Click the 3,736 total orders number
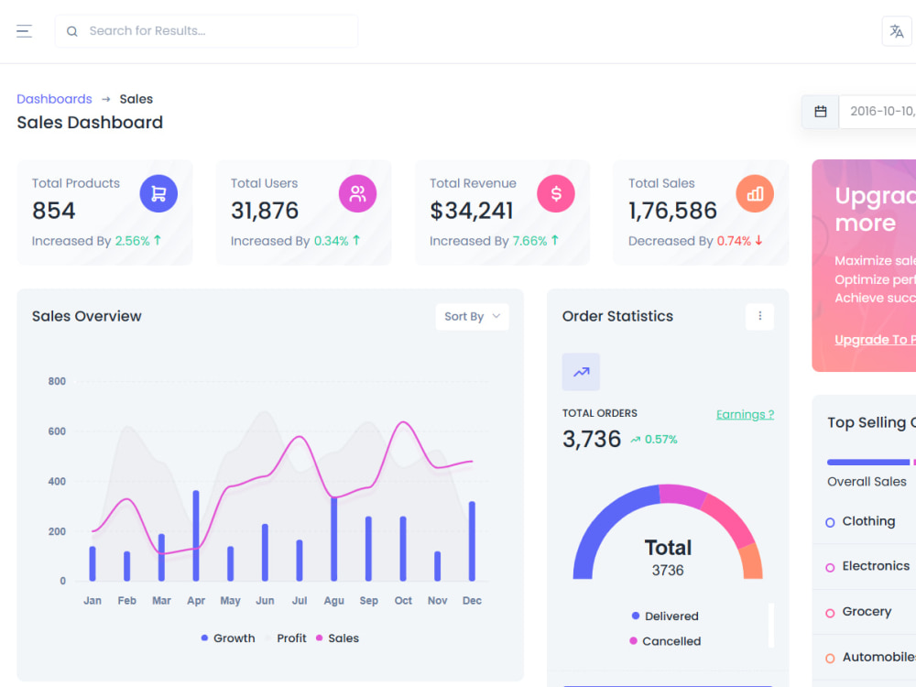This screenshot has height=687, width=916. (x=592, y=439)
